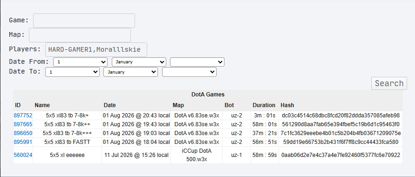Click hash starting with 59dd19e66753
This screenshot has width=415, height=177.
click(x=340, y=142)
